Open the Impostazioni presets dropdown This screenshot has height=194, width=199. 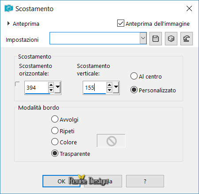click(x=143, y=38)
